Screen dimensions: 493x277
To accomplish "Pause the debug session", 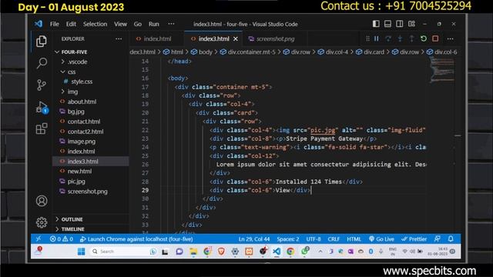I will tap(377, 38).
